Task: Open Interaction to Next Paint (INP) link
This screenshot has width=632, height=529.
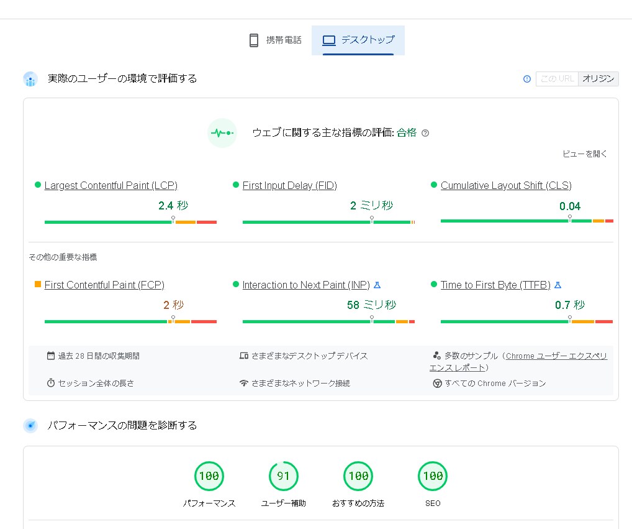Action: (x=306, y=285)
